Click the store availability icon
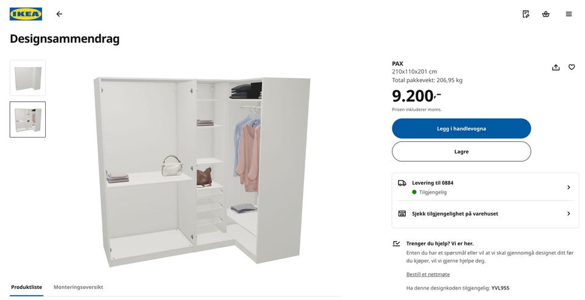 (x=402, y=214)
